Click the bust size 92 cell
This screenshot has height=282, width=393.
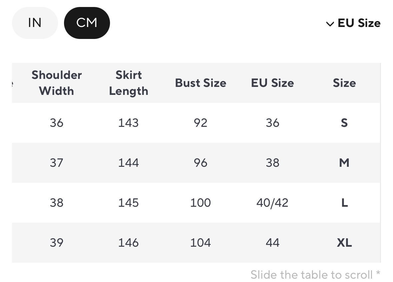[x=200, y=123]
